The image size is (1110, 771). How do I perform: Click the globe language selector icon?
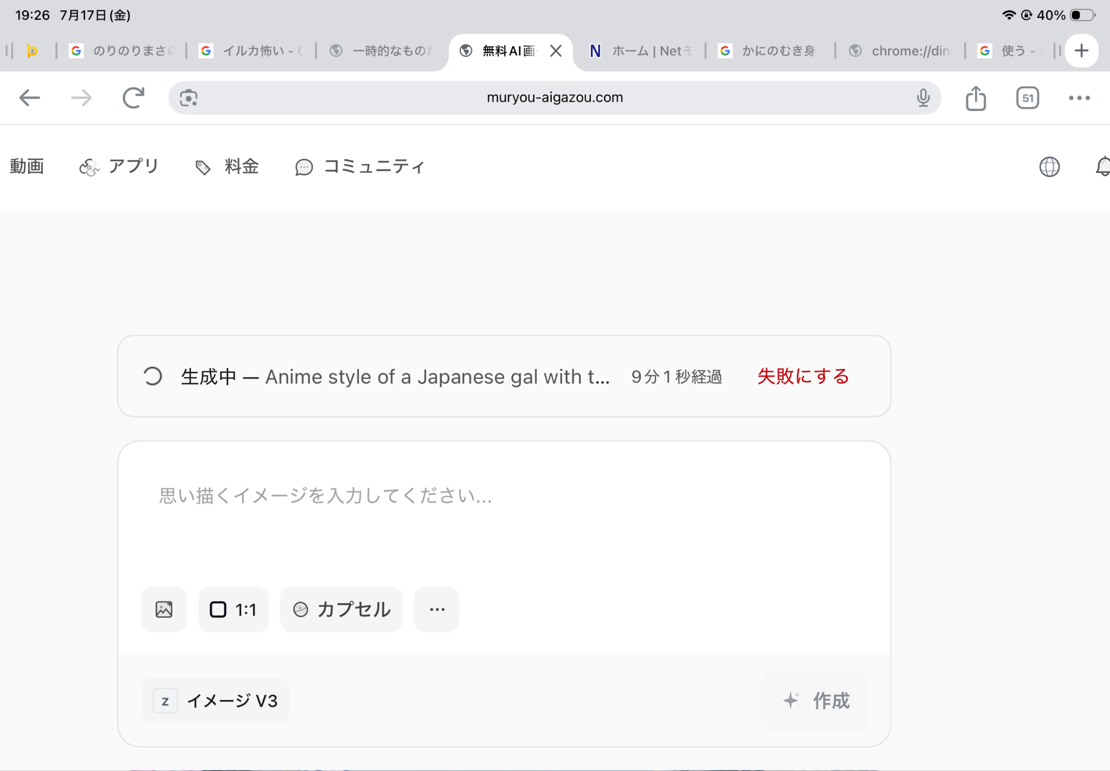coord(1049,166)
